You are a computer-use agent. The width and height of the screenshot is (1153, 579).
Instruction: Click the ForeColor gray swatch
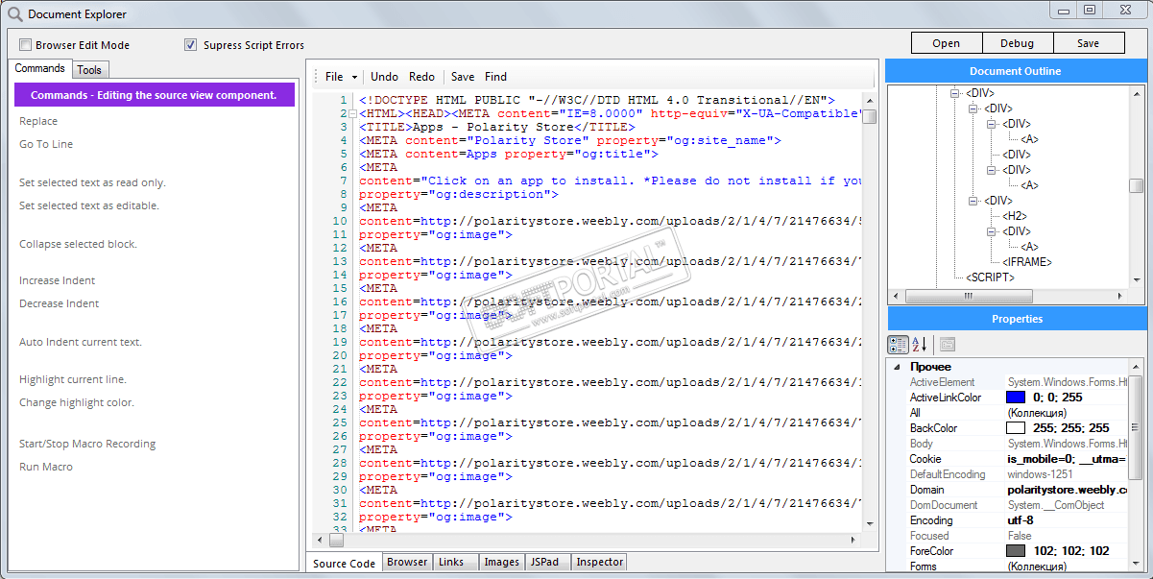pos(1016,551)
